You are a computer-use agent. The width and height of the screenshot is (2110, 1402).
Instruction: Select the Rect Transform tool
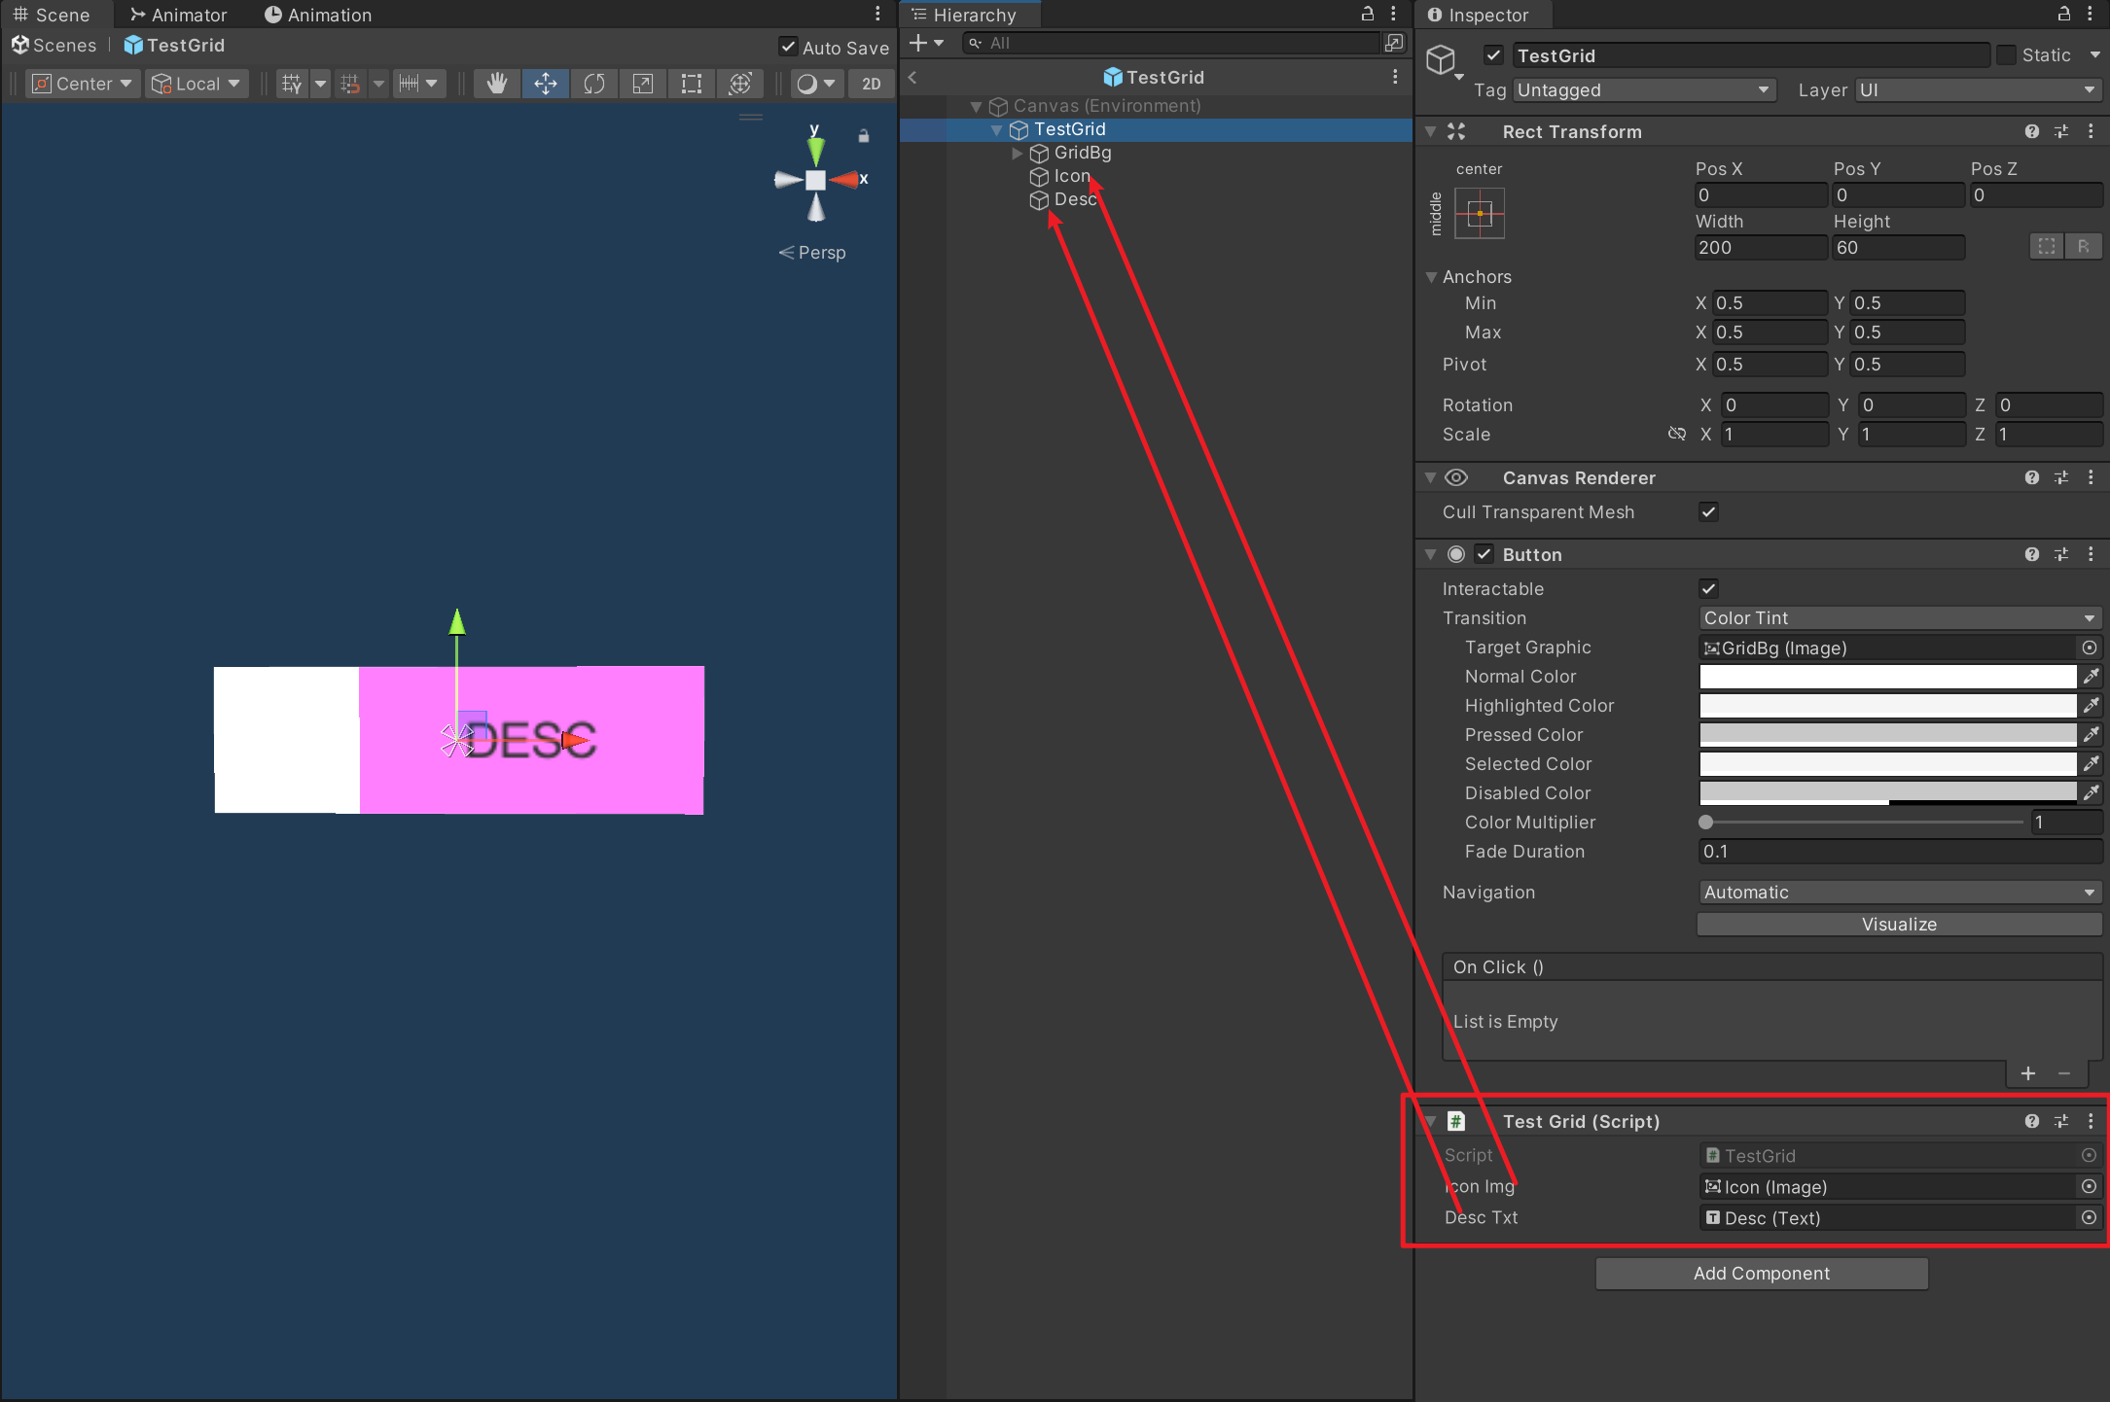[x=691, y=85]
